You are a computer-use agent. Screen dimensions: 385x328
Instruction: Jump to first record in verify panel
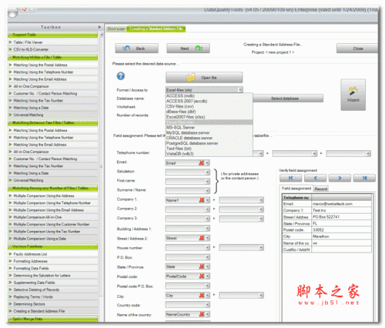pyautogui.click(x=290, y=178)
